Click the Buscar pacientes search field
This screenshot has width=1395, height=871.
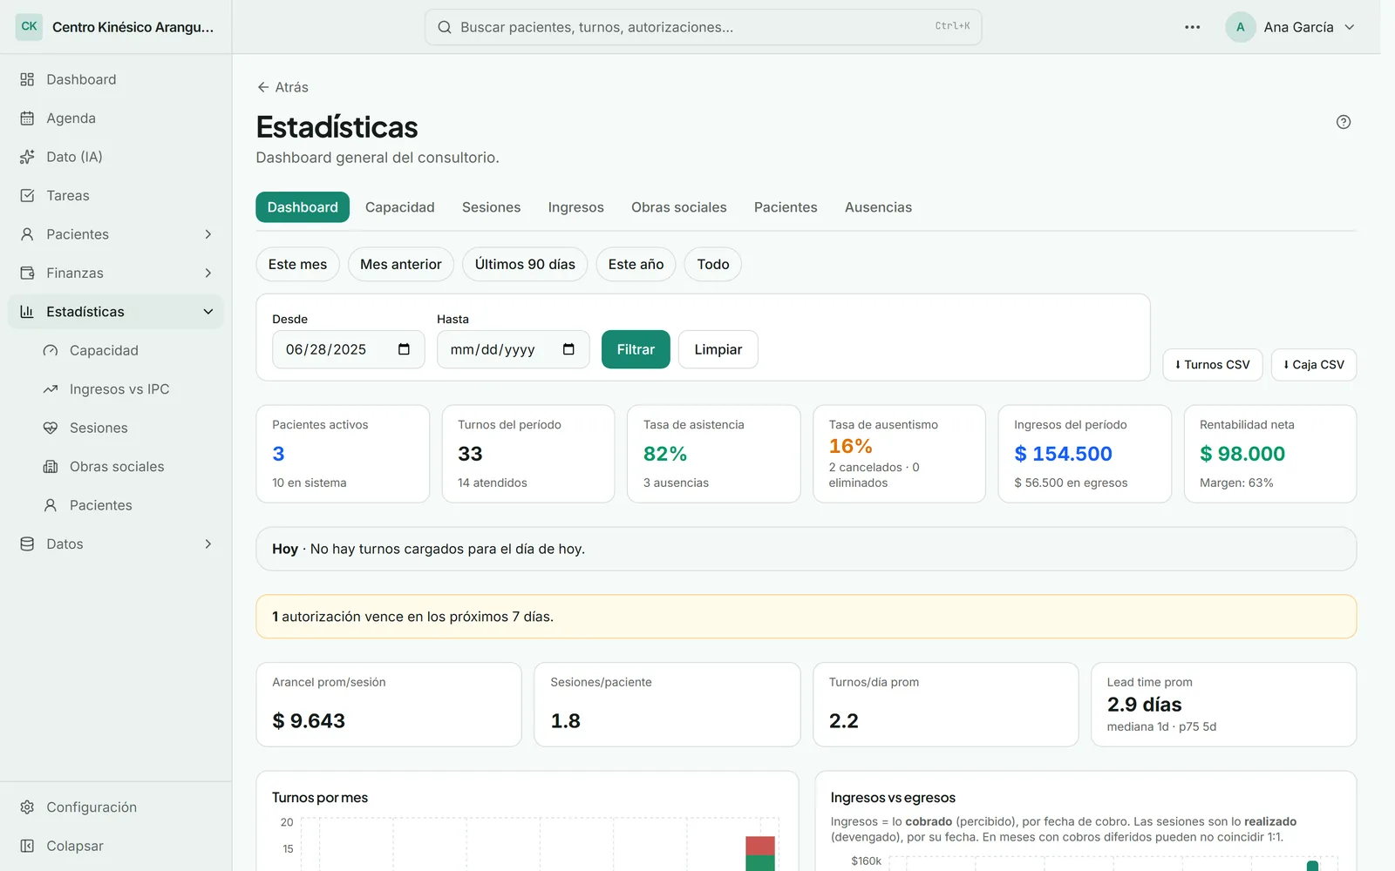[703, 27]
